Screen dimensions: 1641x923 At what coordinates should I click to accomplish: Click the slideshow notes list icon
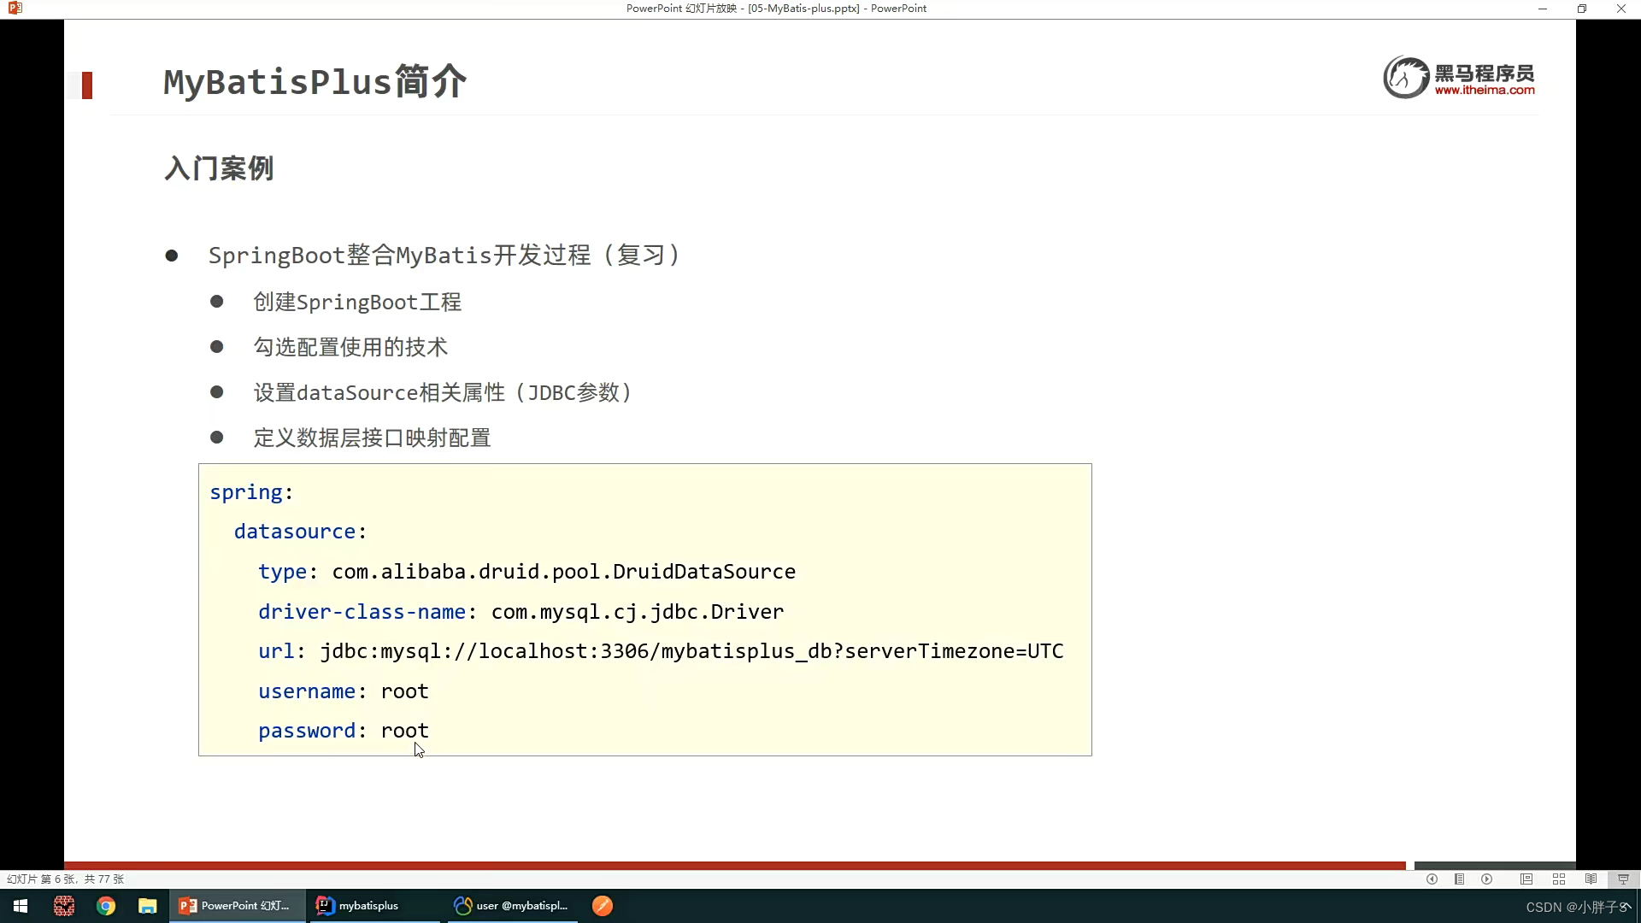point(1460,879)
